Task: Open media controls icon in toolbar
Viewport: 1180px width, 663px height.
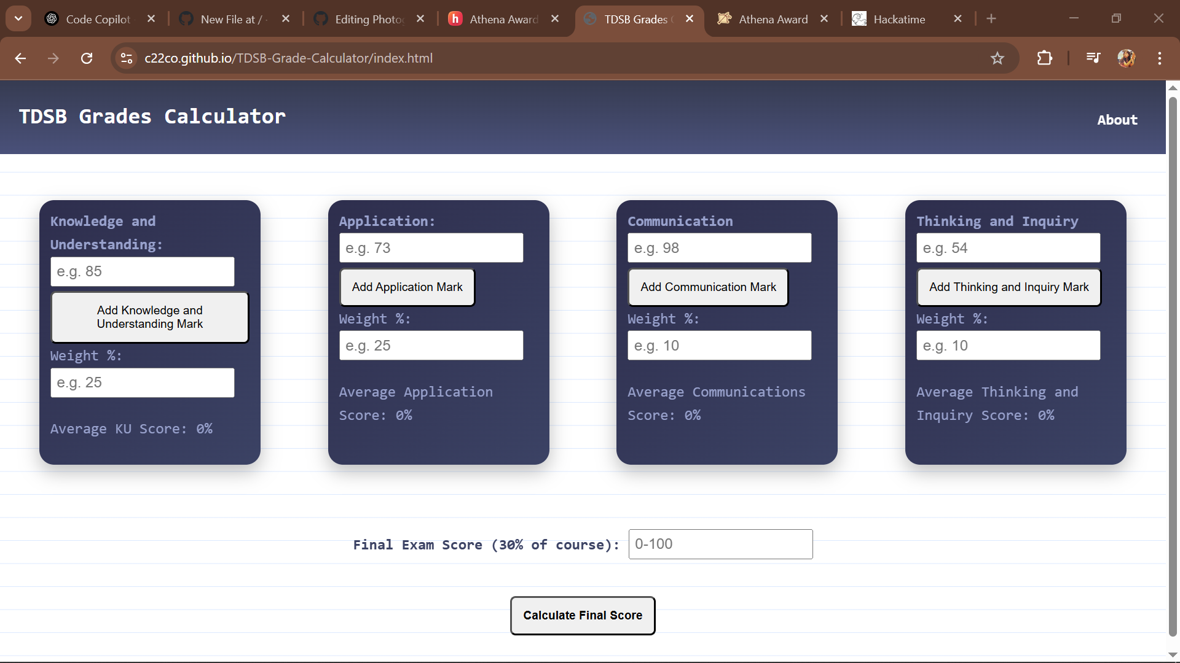Action: coord(1093,58)
